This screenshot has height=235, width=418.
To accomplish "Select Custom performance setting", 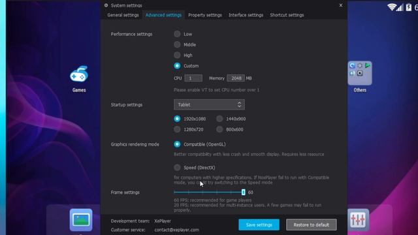I will (x=177, y=66).
